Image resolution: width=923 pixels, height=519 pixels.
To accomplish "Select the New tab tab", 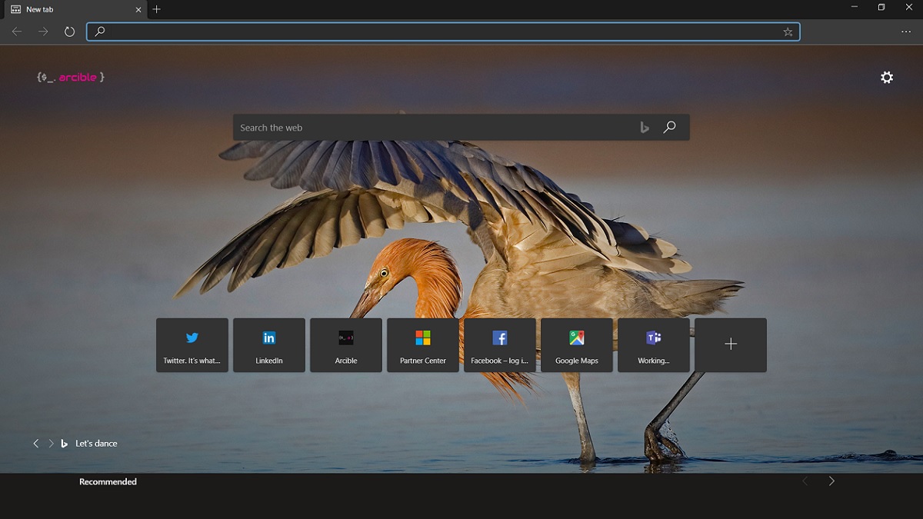I will [x=74, y=9].
